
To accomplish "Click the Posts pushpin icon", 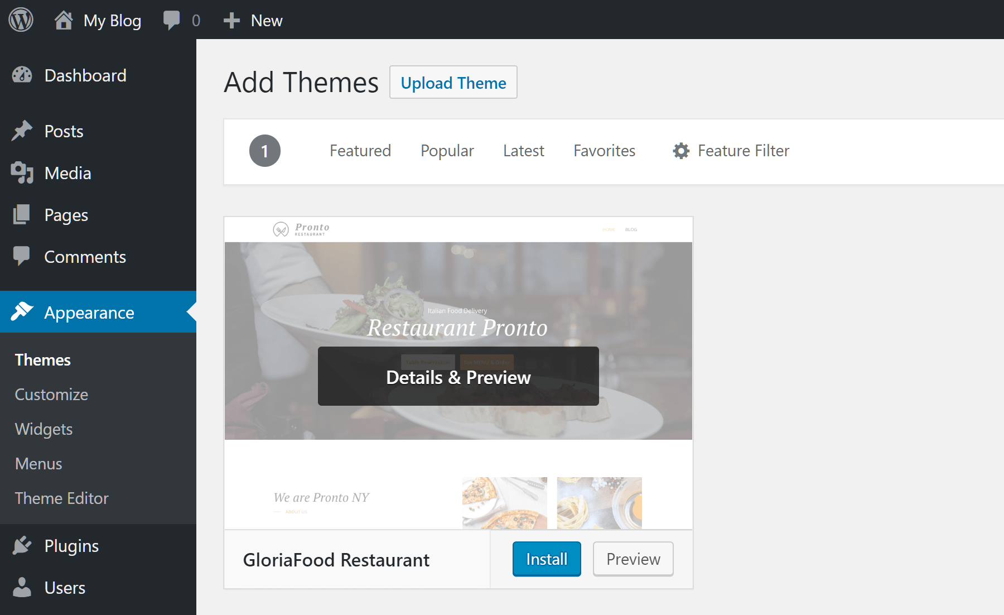I will 22,131.
